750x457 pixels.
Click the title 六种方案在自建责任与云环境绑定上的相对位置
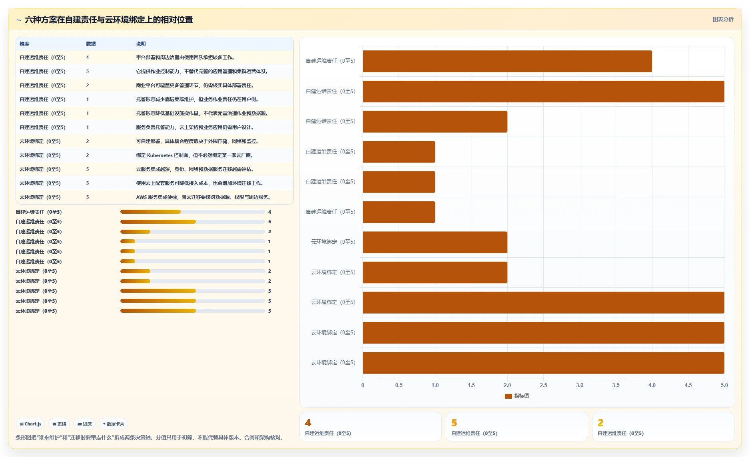click(x=109, y=20)
